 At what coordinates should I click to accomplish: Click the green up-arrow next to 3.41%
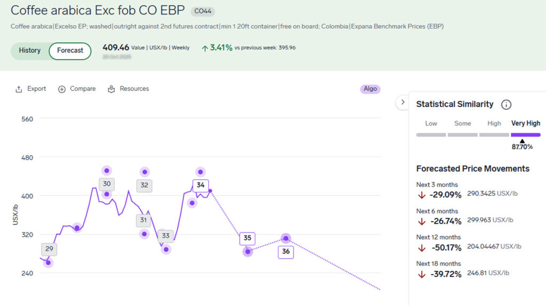[x=205, y=48]
